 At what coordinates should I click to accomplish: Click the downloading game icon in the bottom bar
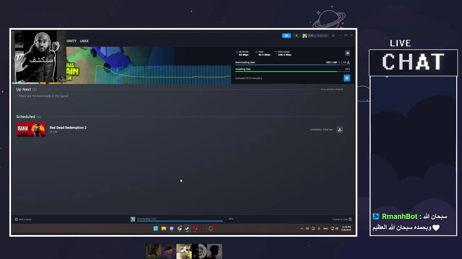pyautogui.click(x=133, y=219)
